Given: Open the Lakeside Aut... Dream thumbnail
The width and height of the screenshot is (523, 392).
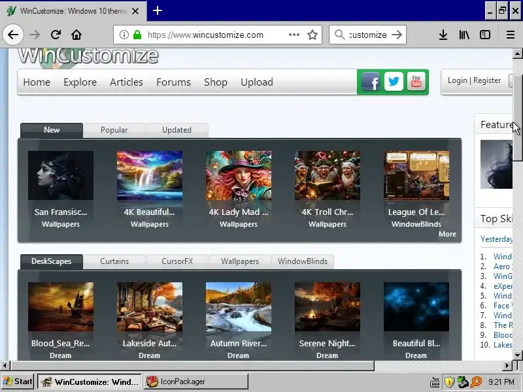Looking at the screenshot, I should pos(150,306).
